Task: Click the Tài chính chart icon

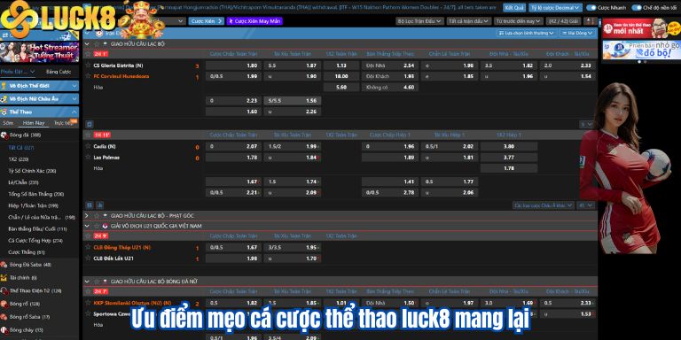Action: point(4,277)
